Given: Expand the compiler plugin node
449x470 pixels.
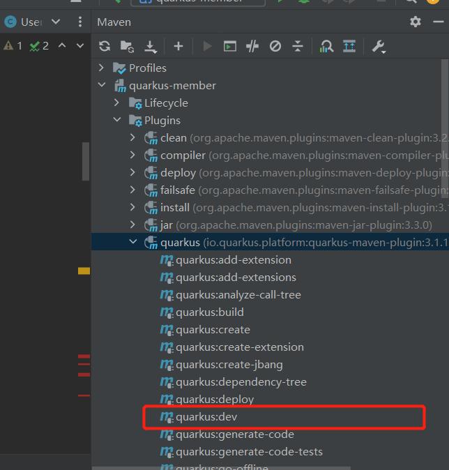Looking at the screenshot, I should pyautogui.click(x=132, y=155).
